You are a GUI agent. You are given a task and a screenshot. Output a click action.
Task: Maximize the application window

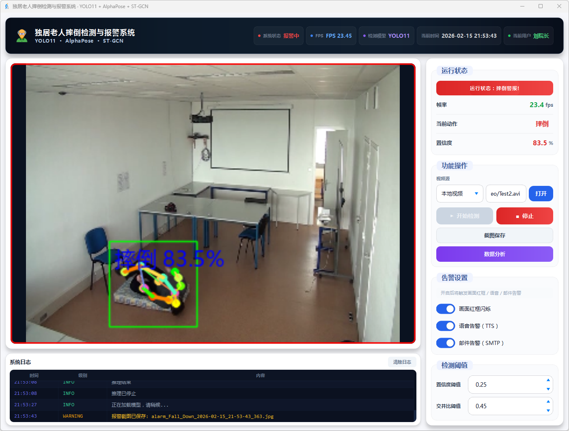[541, 6]
